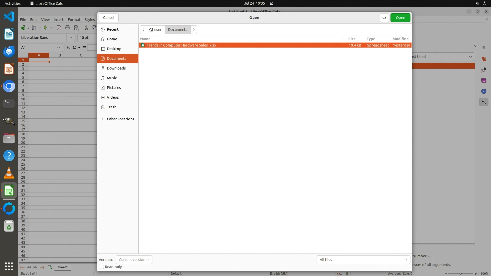Open the Format menu
Screen dimensions: 491x276
pyautogui.click(x=74, y=20)
